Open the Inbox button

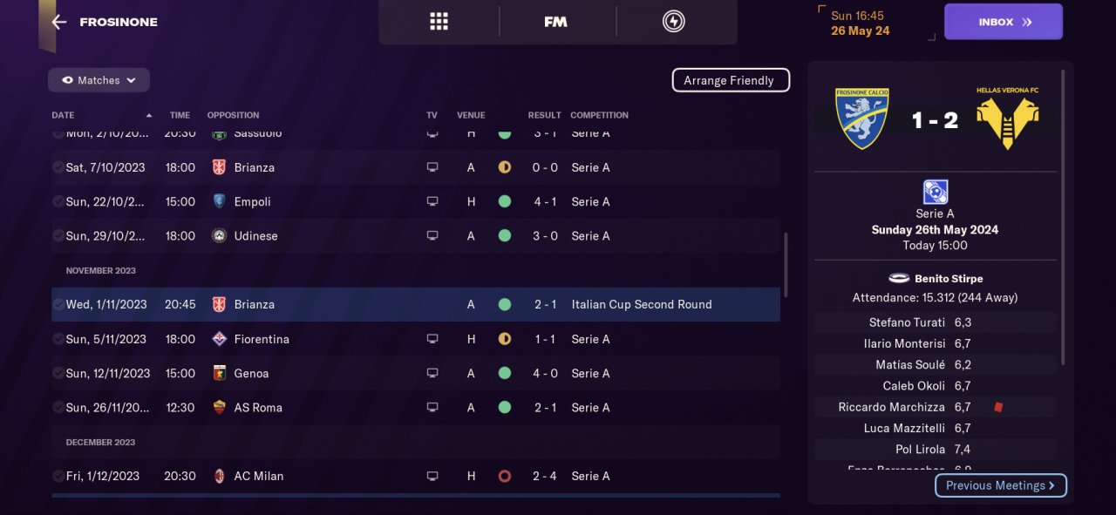[1003, 22]
